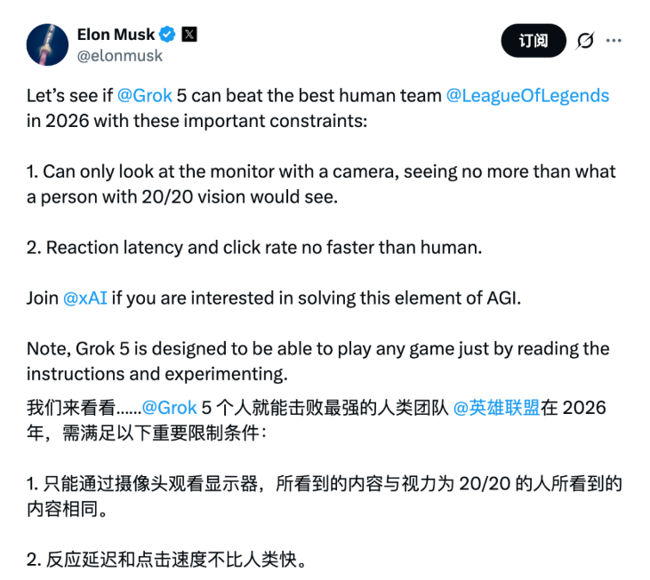The image size is (650, 580).
Task: Click @Grok mention in Chinese translation
Action: coord(170,408)
